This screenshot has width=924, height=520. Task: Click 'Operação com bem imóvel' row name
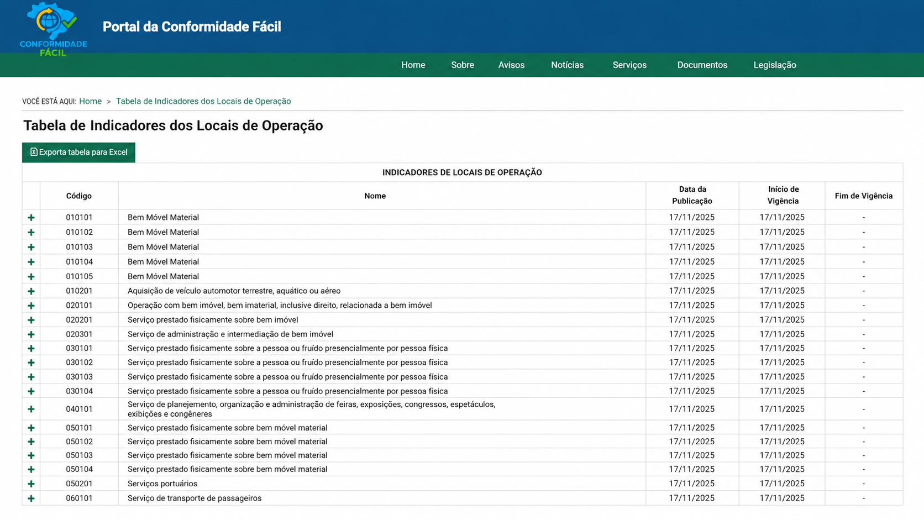coord(280,305)
